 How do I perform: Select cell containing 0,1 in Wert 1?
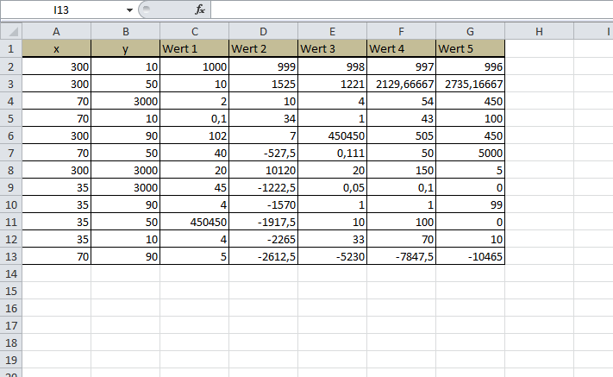click(x=194, y=118)
